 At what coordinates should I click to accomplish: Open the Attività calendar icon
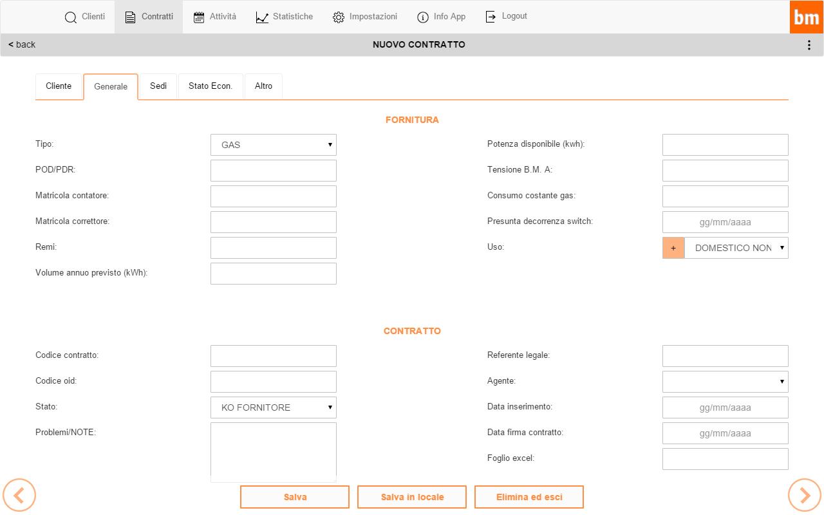pyautogui.click(x=199, y=17)
